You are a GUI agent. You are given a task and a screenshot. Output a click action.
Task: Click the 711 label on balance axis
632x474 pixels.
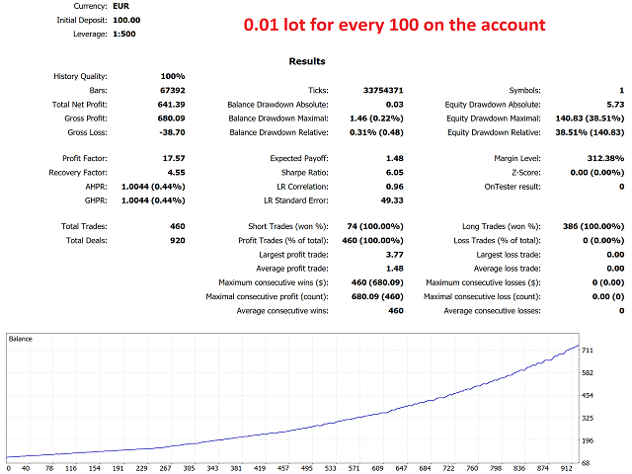click(x=588, y=351)
